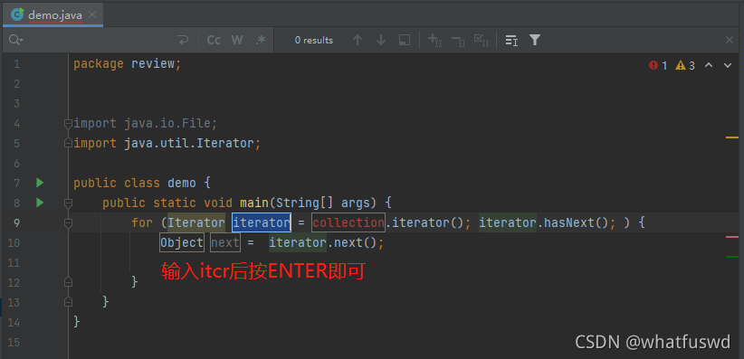Viewport: 744px width, 359px height.
Task: Click class name demo on line 7
Action: tap(182, 183)
